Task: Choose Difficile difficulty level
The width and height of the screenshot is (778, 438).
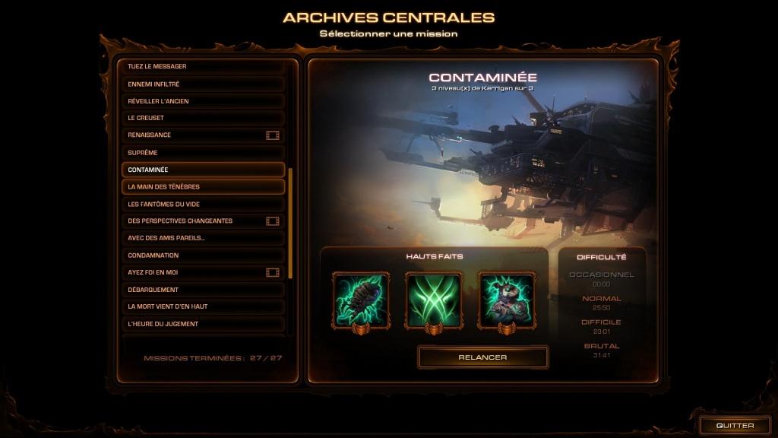Action: (602, 322)
